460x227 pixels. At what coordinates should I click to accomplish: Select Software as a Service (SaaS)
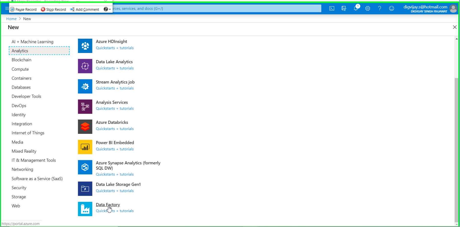tap(37, 179)
